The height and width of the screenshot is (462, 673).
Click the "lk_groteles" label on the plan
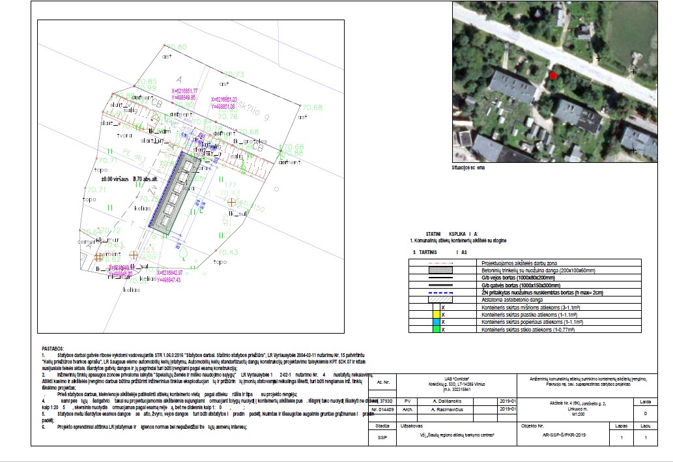click(x=250, y=141)
